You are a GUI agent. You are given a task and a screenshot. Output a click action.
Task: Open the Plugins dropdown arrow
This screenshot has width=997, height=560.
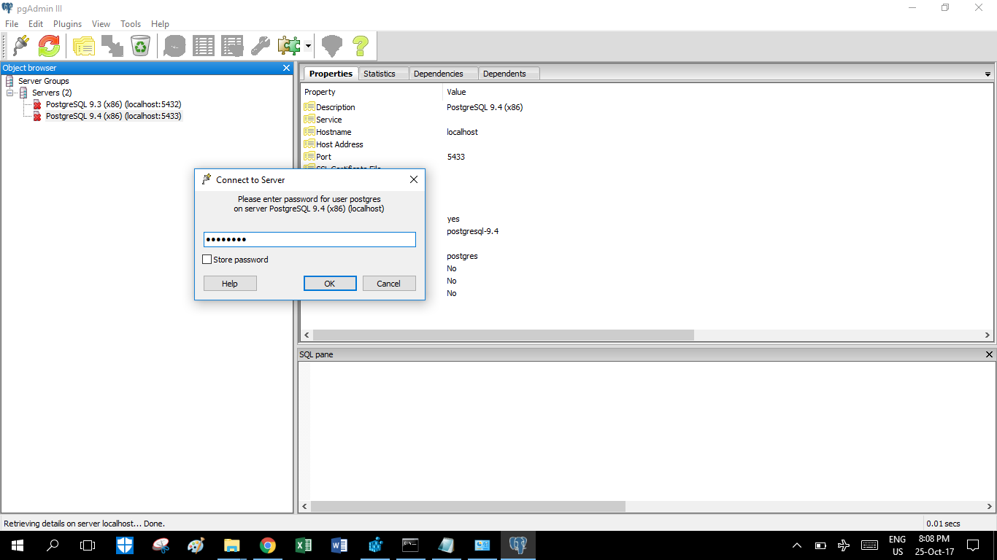coord(308,46)
